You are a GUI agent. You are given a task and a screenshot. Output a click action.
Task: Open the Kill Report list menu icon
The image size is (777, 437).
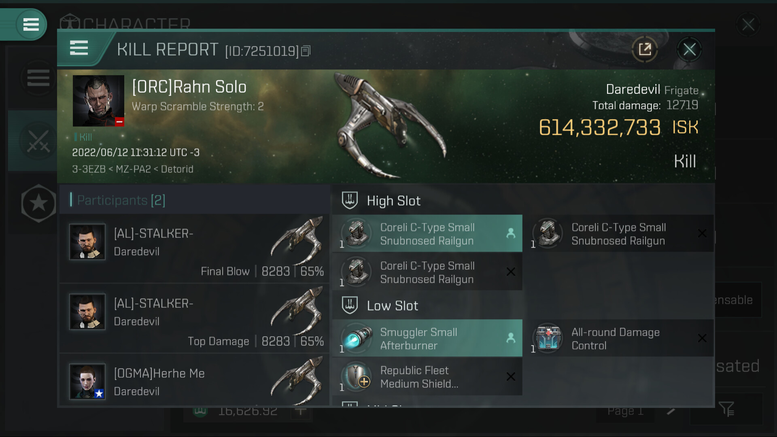coord(79,48)
